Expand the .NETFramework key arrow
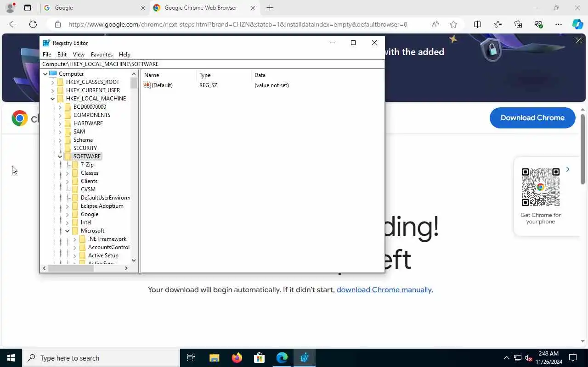Screen dimensions: 588x367 coord(74,239)
